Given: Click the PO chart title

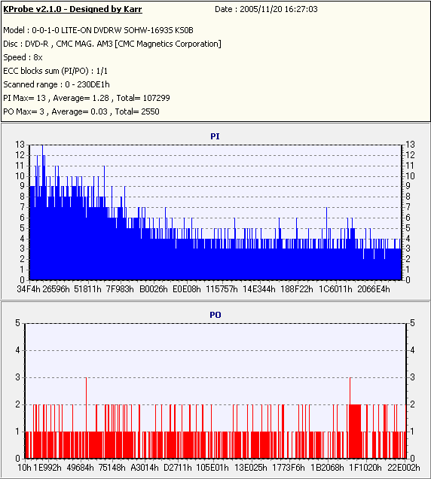Looking at the screenshot, I should pos(215,315).
